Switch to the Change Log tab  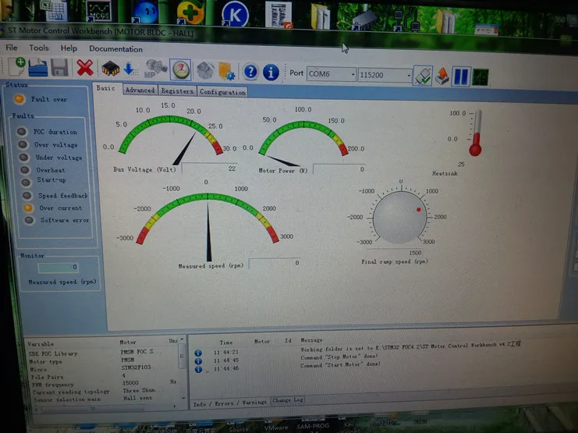pos(288,400)
